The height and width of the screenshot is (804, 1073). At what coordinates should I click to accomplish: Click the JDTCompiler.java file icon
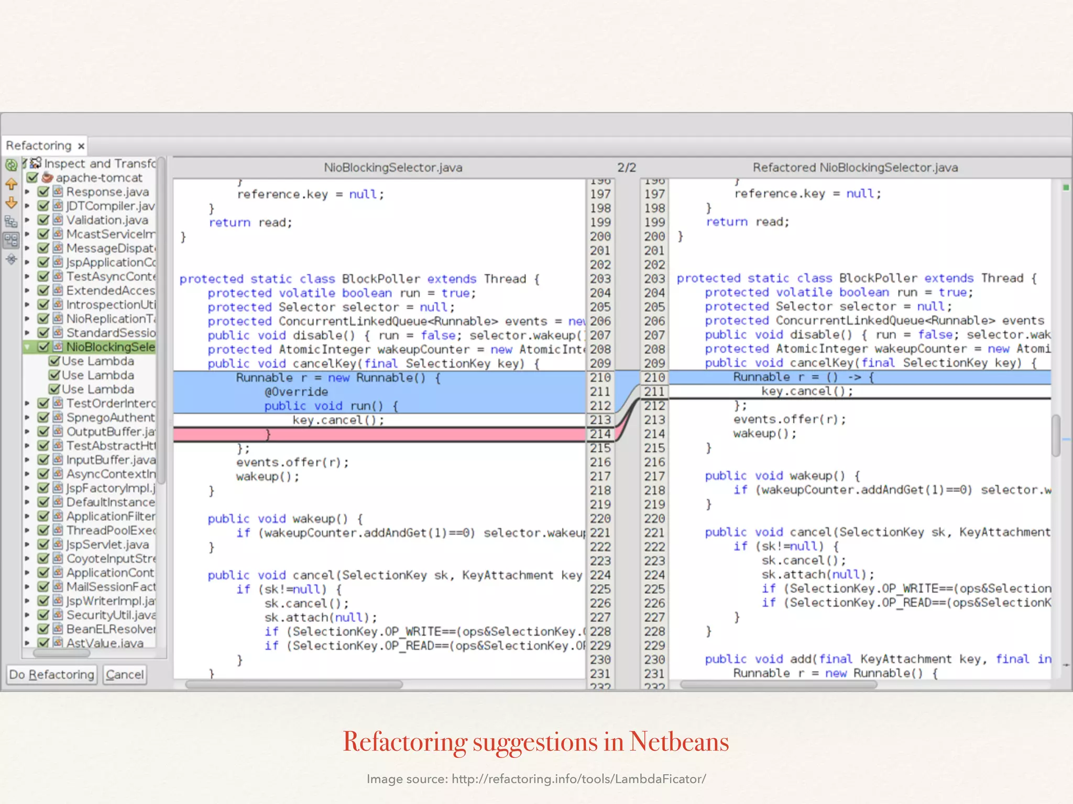(x=58, y=206)
